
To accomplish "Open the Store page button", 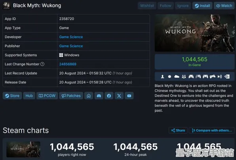I will point(12,96).
